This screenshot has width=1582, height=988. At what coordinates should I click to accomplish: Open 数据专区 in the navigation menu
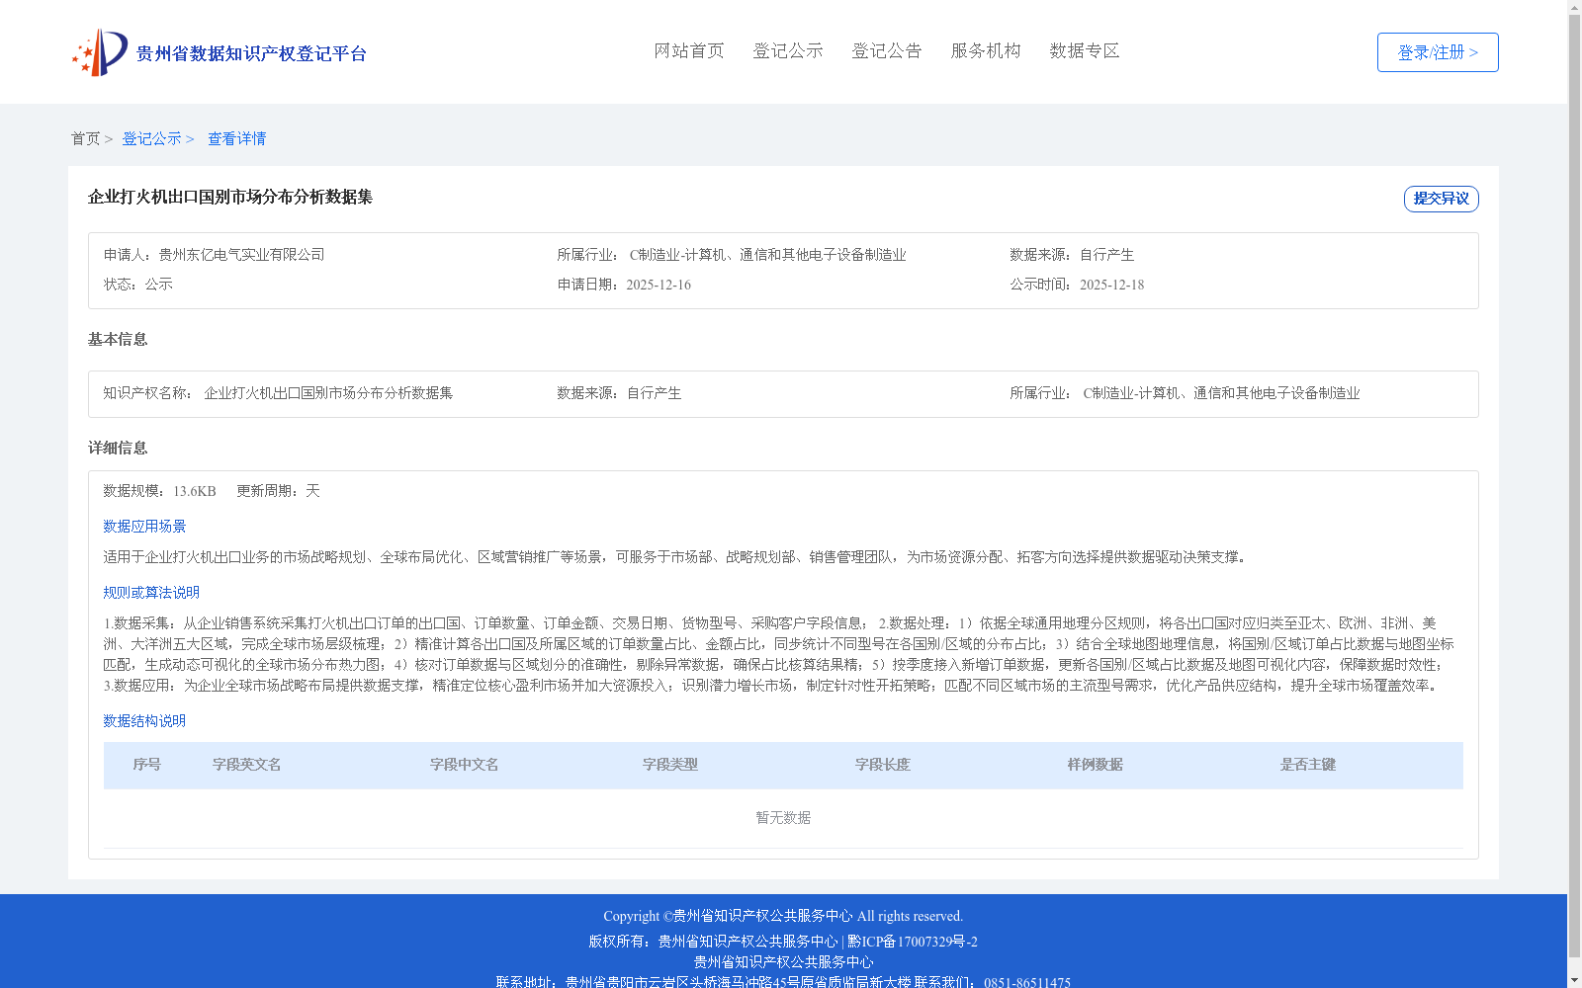click(1085, 51)
